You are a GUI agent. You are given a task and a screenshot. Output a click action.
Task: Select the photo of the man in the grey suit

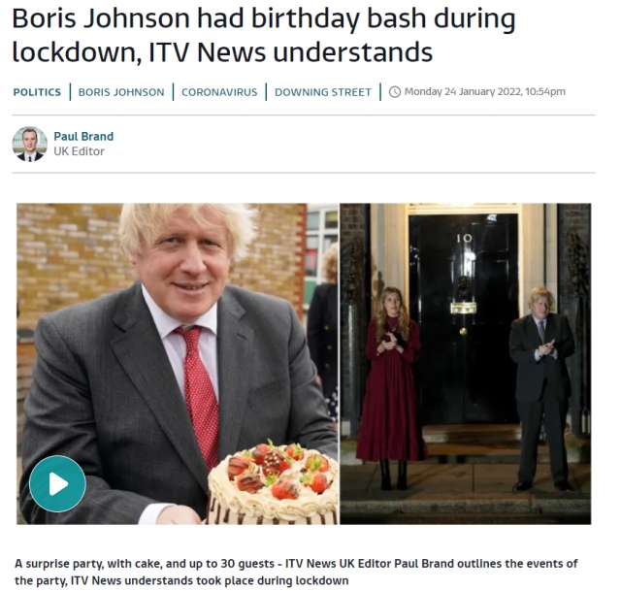coord(178,364)
